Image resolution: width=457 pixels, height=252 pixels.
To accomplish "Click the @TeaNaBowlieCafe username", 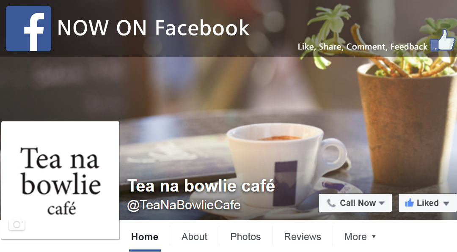I will (x=184, y=205).
